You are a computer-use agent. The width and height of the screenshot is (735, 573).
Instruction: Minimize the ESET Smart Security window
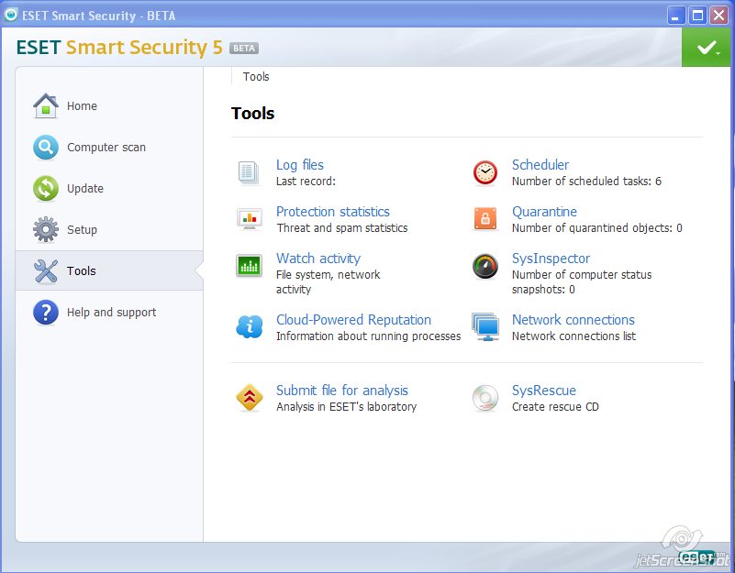[675, 16]
